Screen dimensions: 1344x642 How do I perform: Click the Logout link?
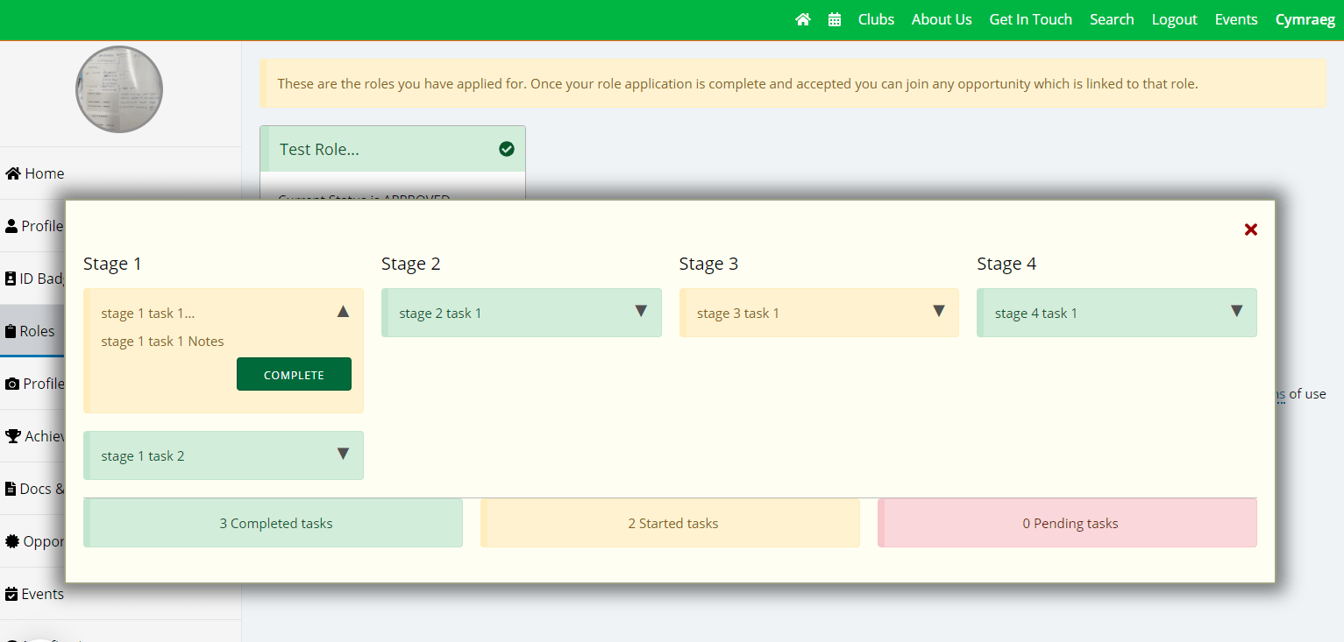click(x=1174, y=19)
